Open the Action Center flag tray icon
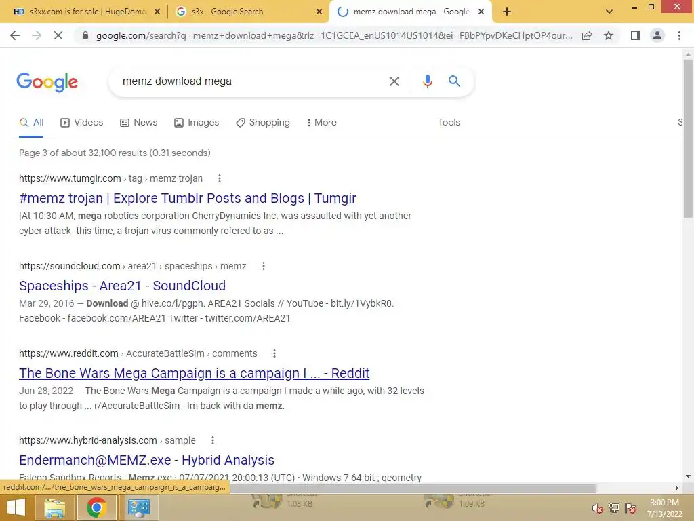The width and height of the screenshot is (694, 521). [630, 508]
